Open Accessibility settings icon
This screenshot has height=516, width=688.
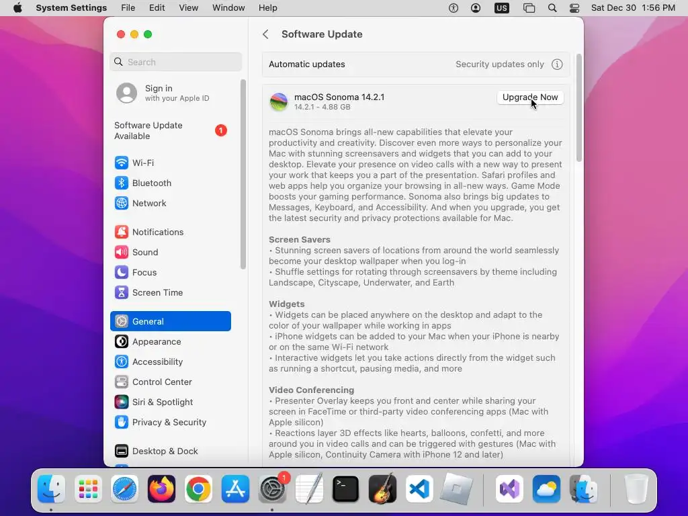[x=122, y=362]
